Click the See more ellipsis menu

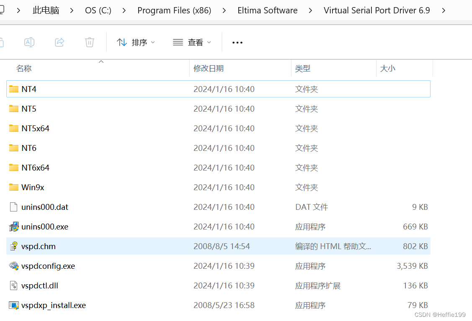(x=237, y=42)
